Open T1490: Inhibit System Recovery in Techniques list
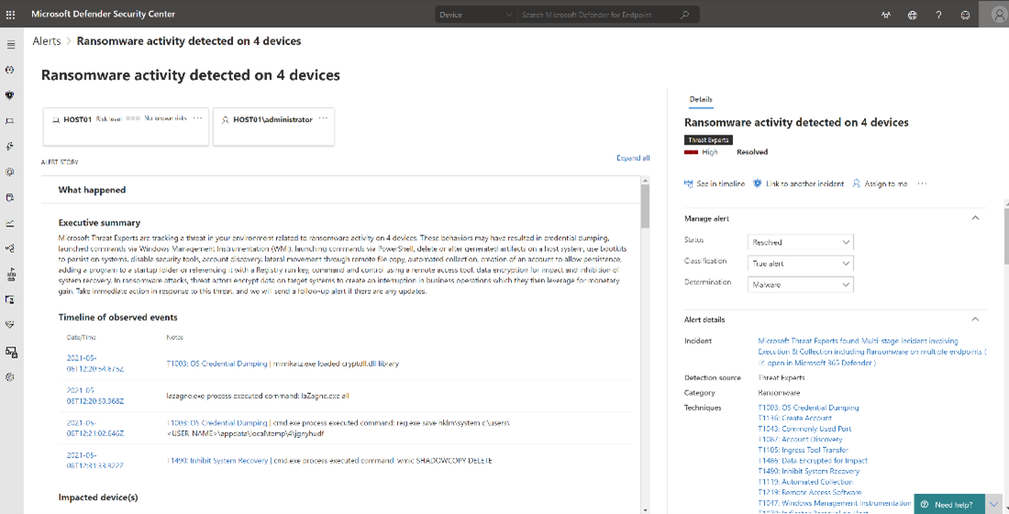 (809, 471)
